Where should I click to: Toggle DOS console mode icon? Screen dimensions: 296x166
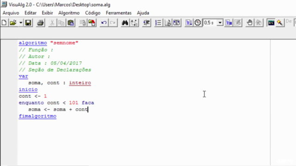click(271, 23)
